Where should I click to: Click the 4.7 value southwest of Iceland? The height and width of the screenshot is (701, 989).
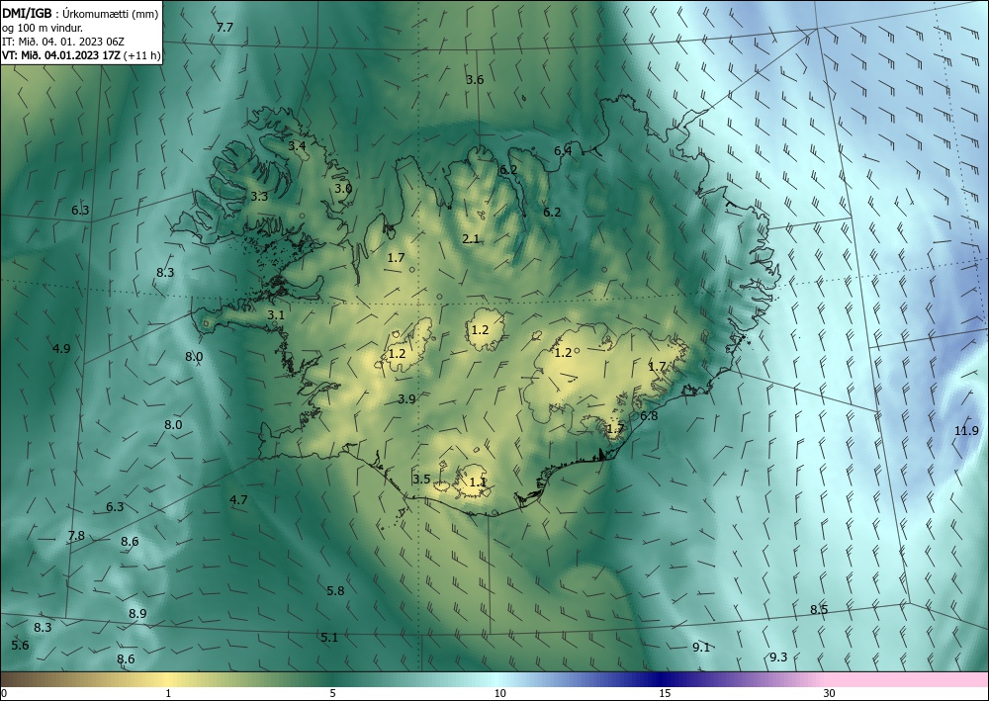coord(238,500)
